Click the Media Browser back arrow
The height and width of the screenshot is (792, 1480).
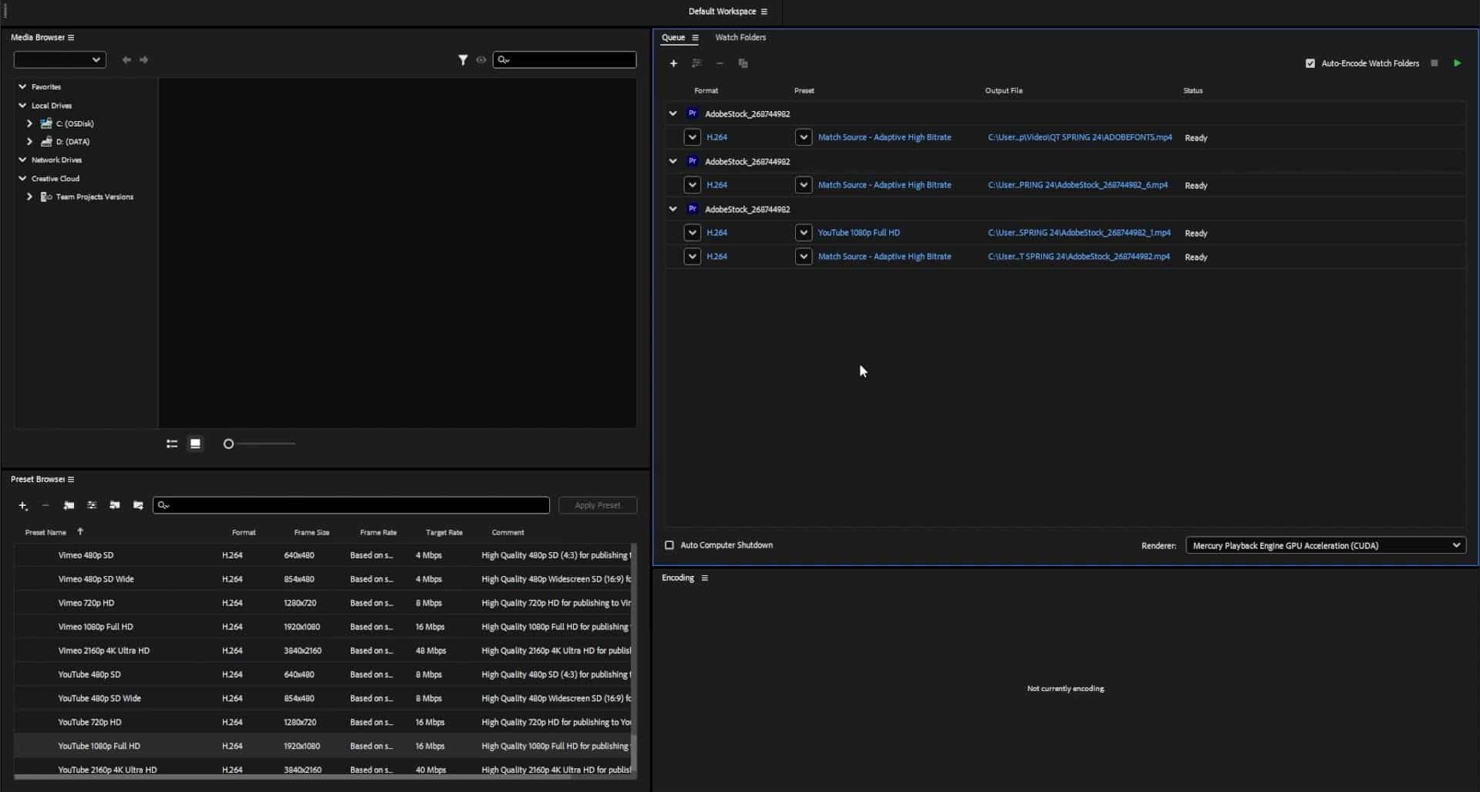126,59
